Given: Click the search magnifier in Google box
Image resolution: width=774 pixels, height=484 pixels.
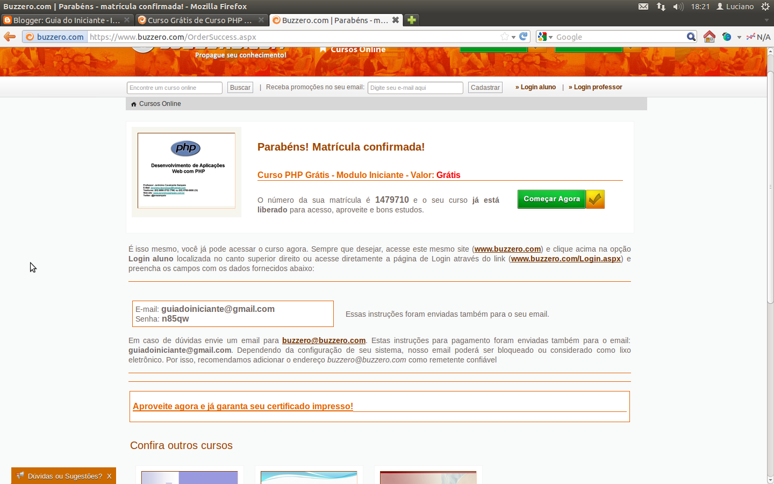Looking at the screenshot, I should (x=691, y=37).
